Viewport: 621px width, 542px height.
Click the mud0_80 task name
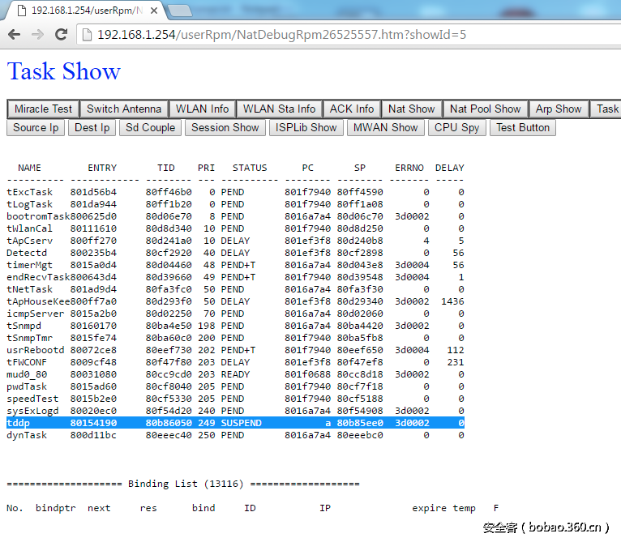tap(27, 374)
